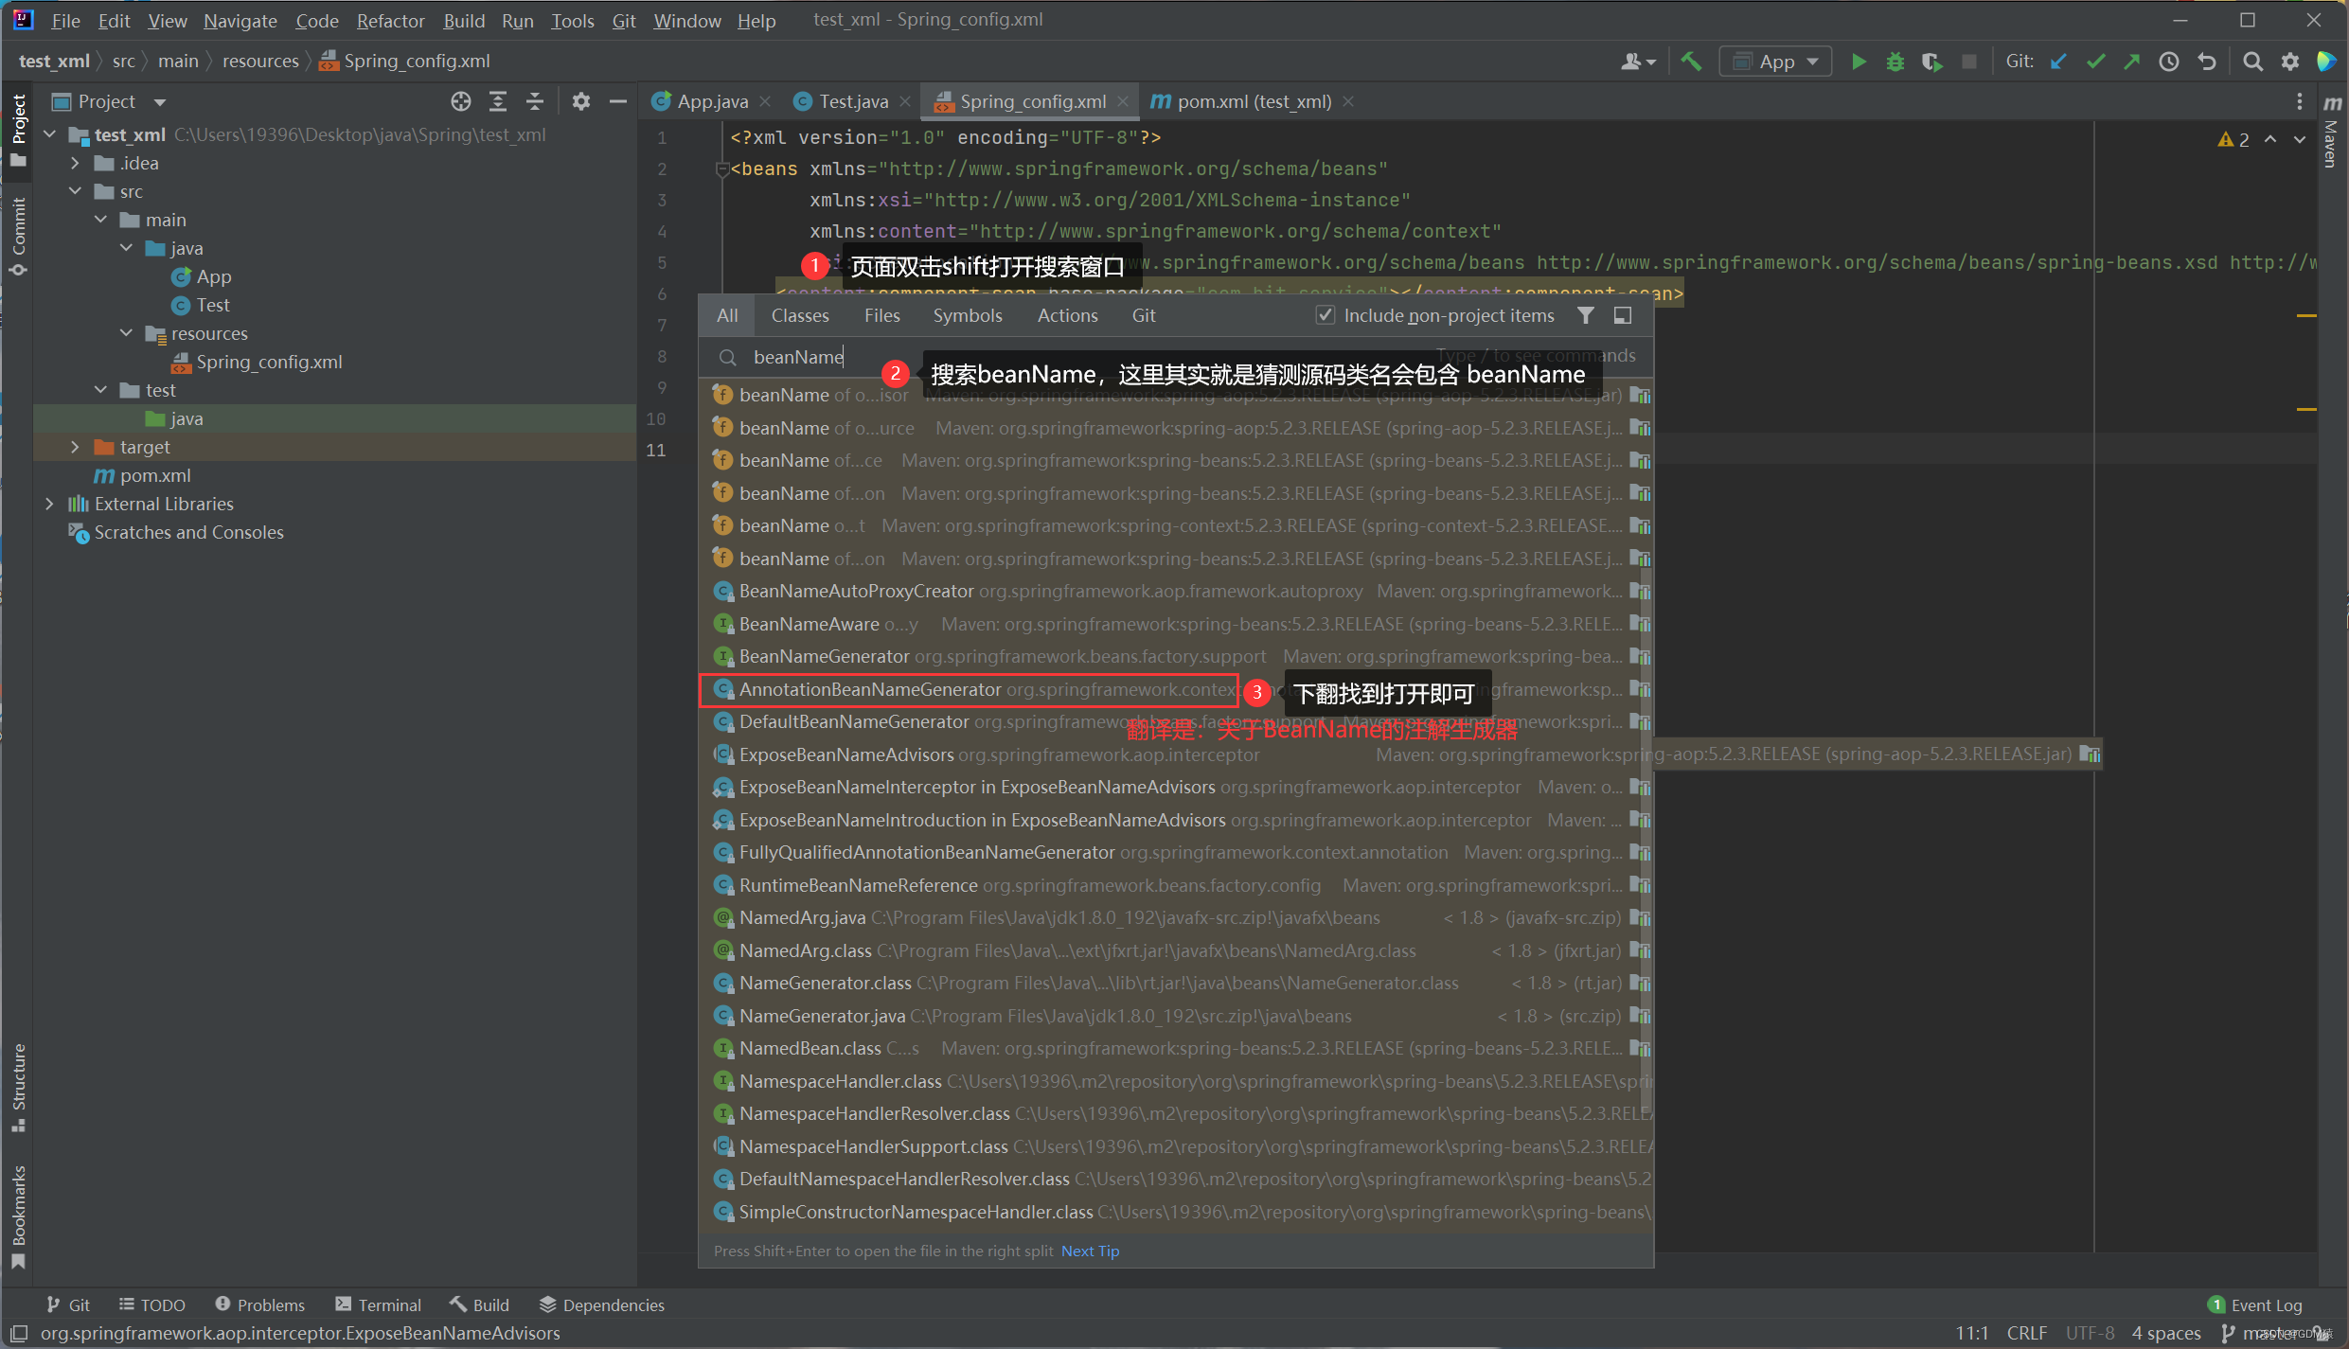Image resolution: width=2349 pixels, height=1349 pixels.
Task: Click the filter icon in search popup
Action: tap(1586, 315)
